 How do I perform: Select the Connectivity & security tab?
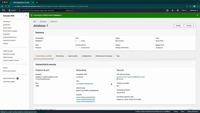43,56
